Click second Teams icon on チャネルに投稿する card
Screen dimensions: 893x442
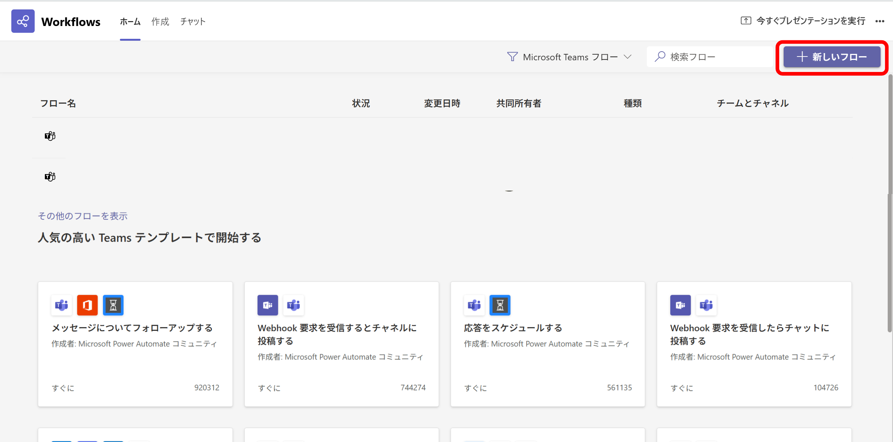click(293, 305)
